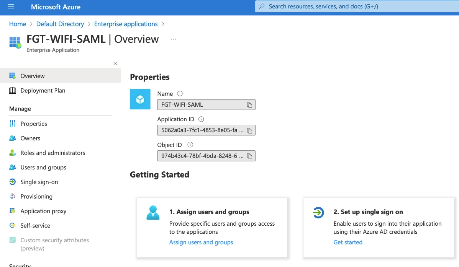Click the Application ID value field
The width and height of the screenshot is (459, 267).
[206, 130]
